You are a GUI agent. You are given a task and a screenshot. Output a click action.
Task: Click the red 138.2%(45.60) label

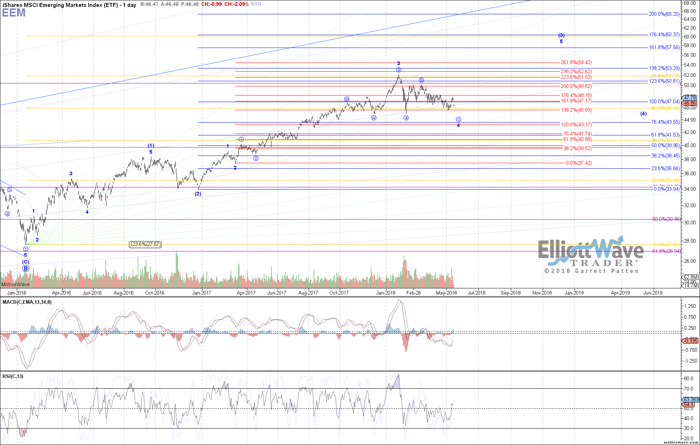pyautogui.click(x=576, y=110)
